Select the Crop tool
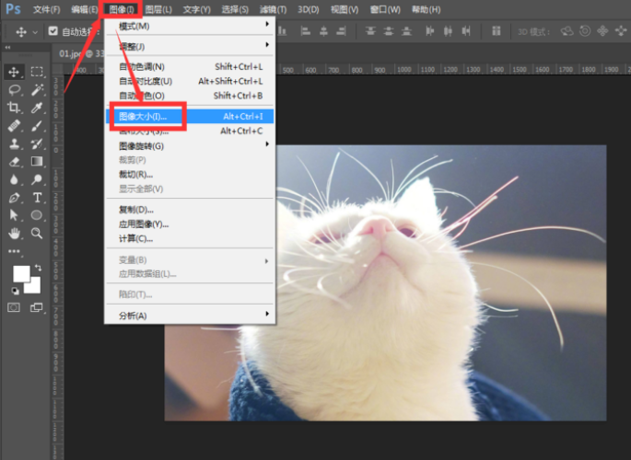Viewport: 631px width, 460px height. 14,108
